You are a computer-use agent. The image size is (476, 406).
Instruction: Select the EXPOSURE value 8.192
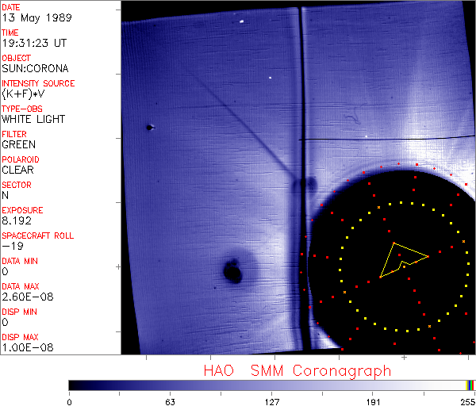point(17,220)
